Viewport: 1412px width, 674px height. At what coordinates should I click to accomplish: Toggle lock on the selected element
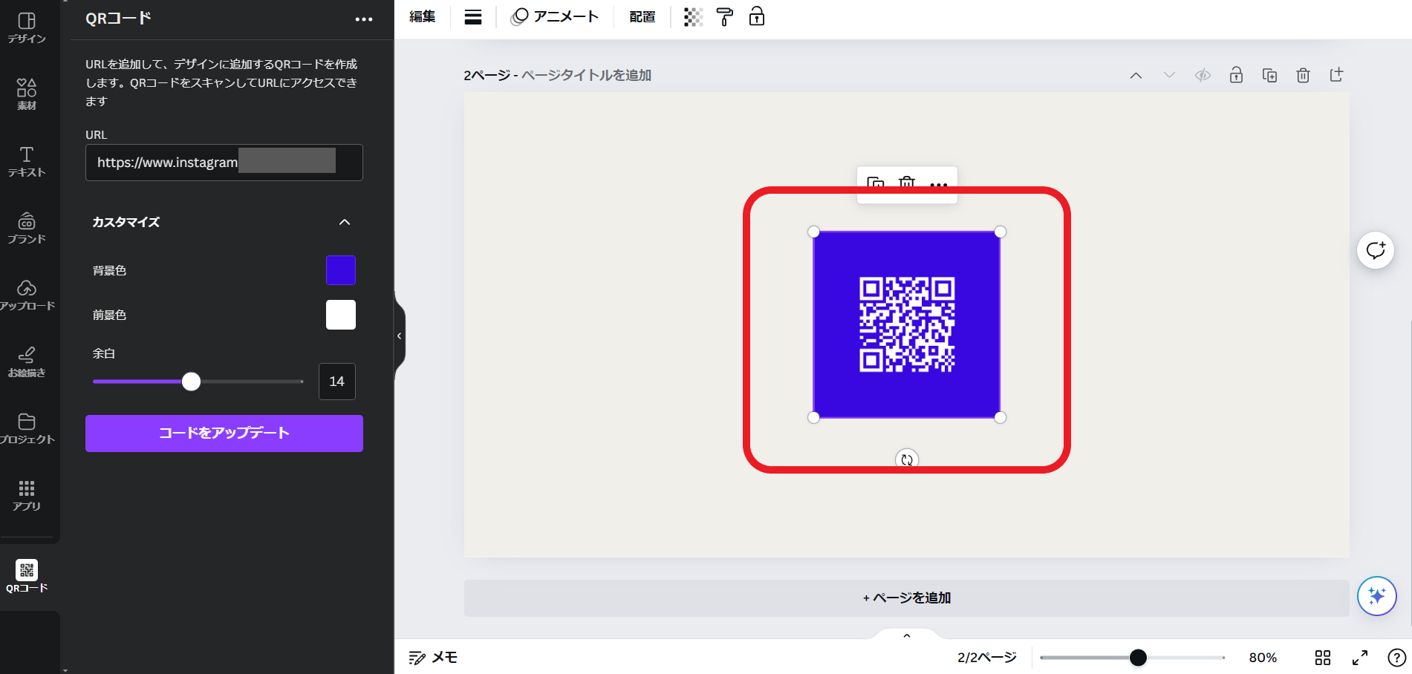pyautogui.click(x=756, y=16)
